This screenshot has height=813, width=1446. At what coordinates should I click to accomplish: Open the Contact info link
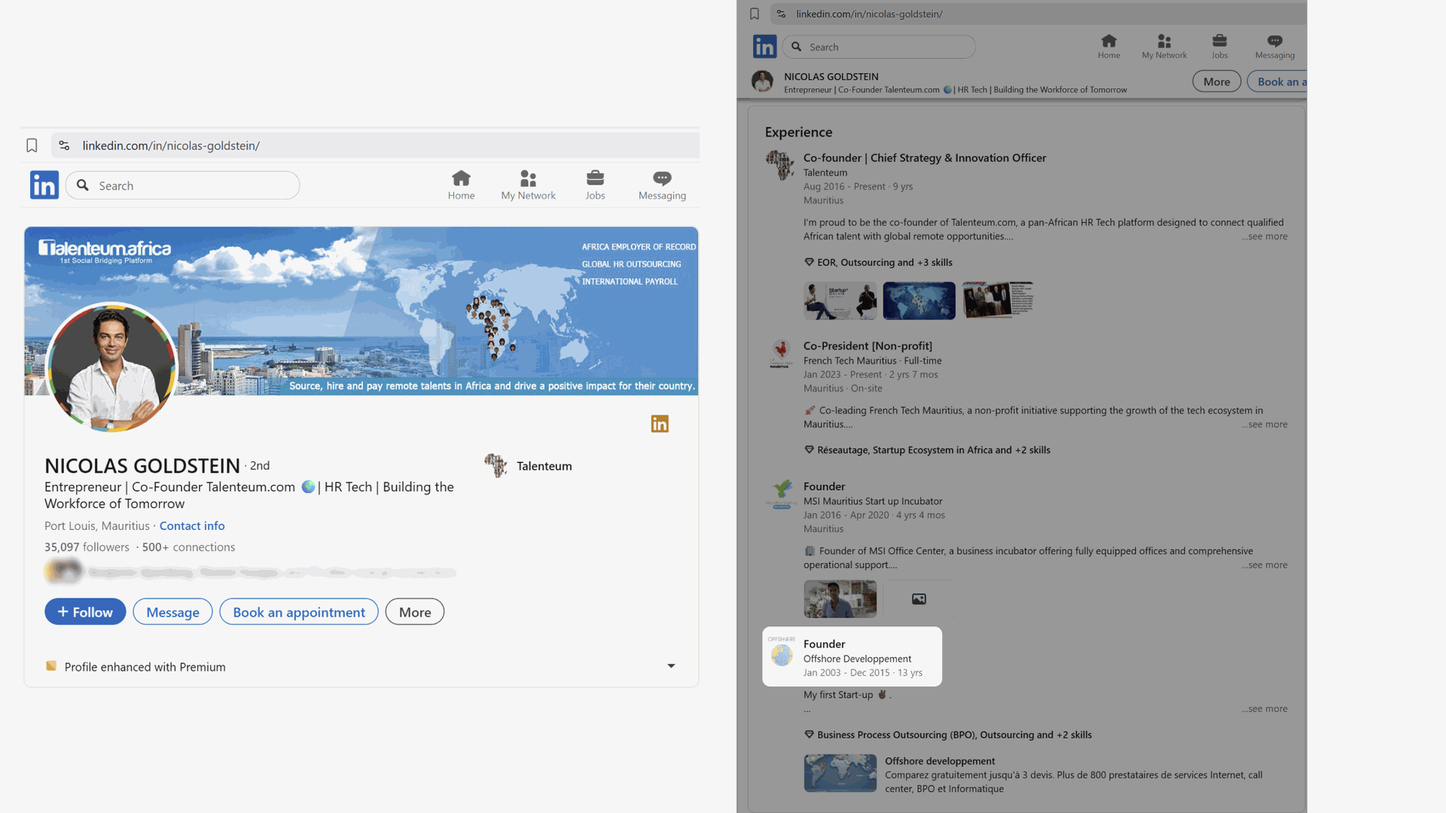point(192,525)
